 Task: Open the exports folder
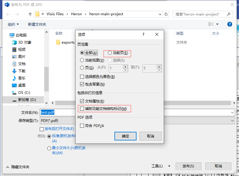click(x=68, y=42)
